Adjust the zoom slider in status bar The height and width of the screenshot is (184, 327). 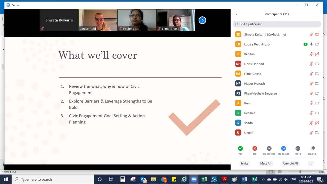pyautogui.click(x=300, y=172)
